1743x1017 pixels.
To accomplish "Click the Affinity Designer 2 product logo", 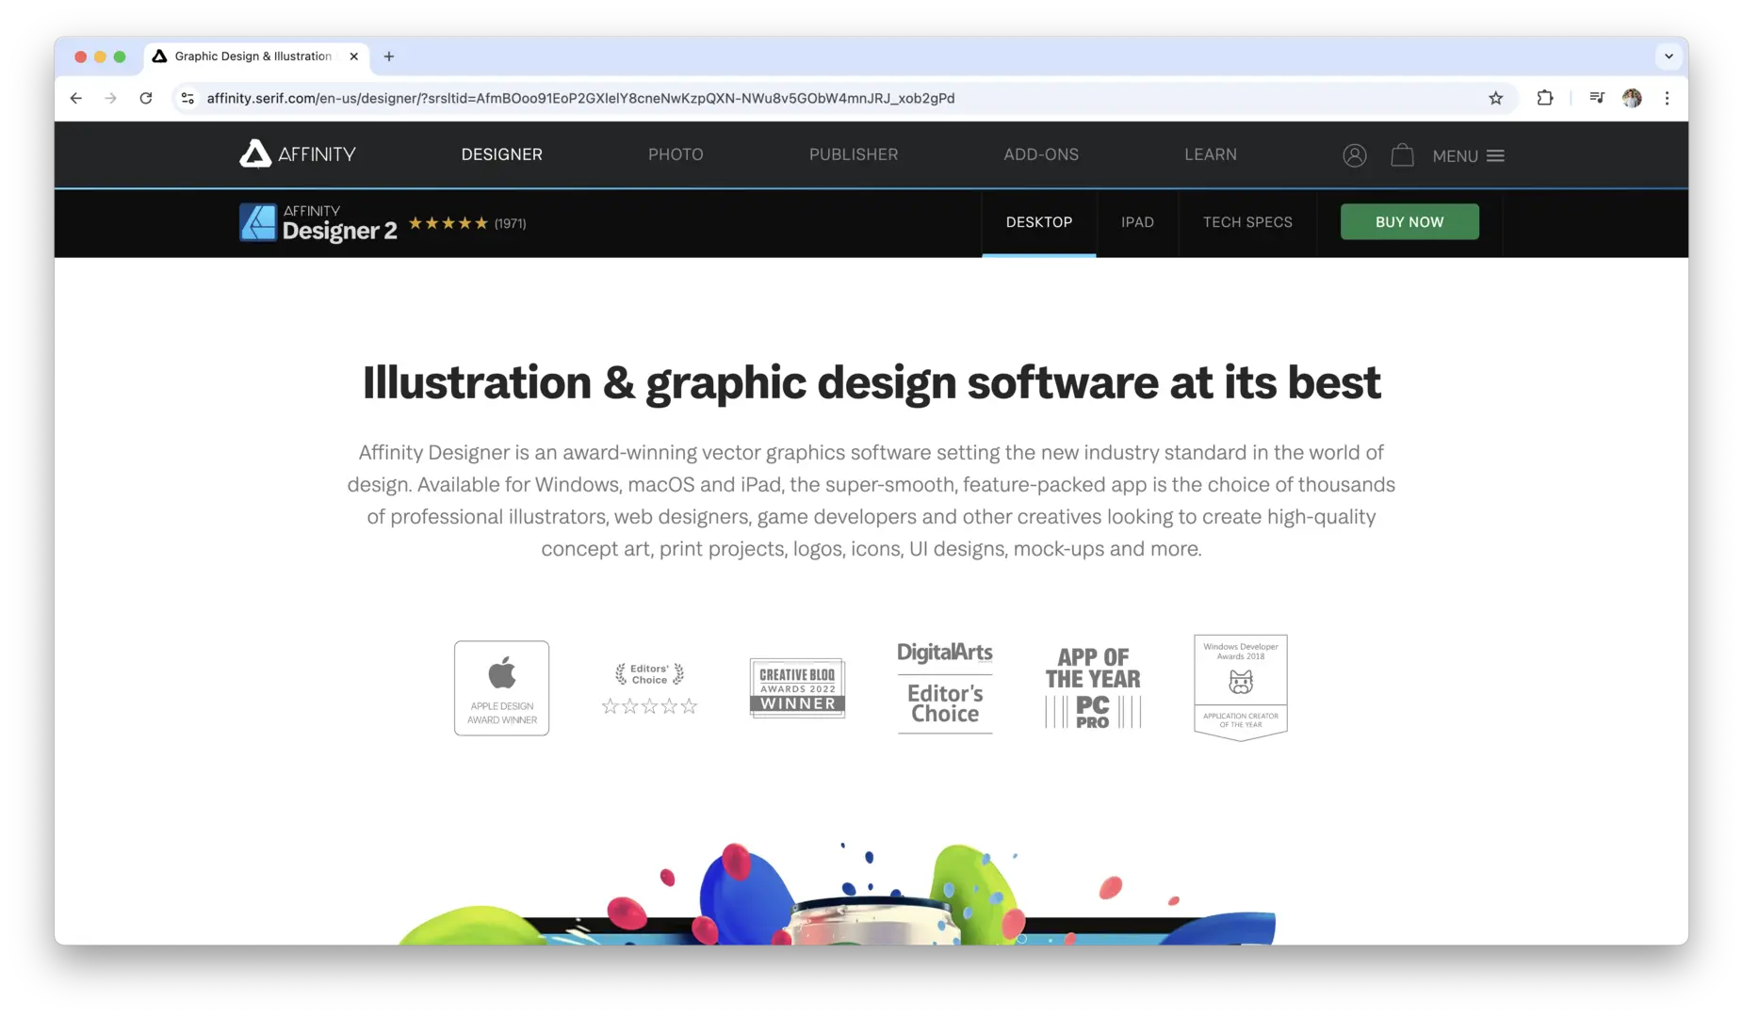I will point(318,223).
